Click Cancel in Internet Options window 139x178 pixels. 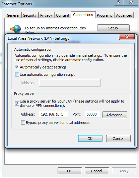tap(97, 171)
